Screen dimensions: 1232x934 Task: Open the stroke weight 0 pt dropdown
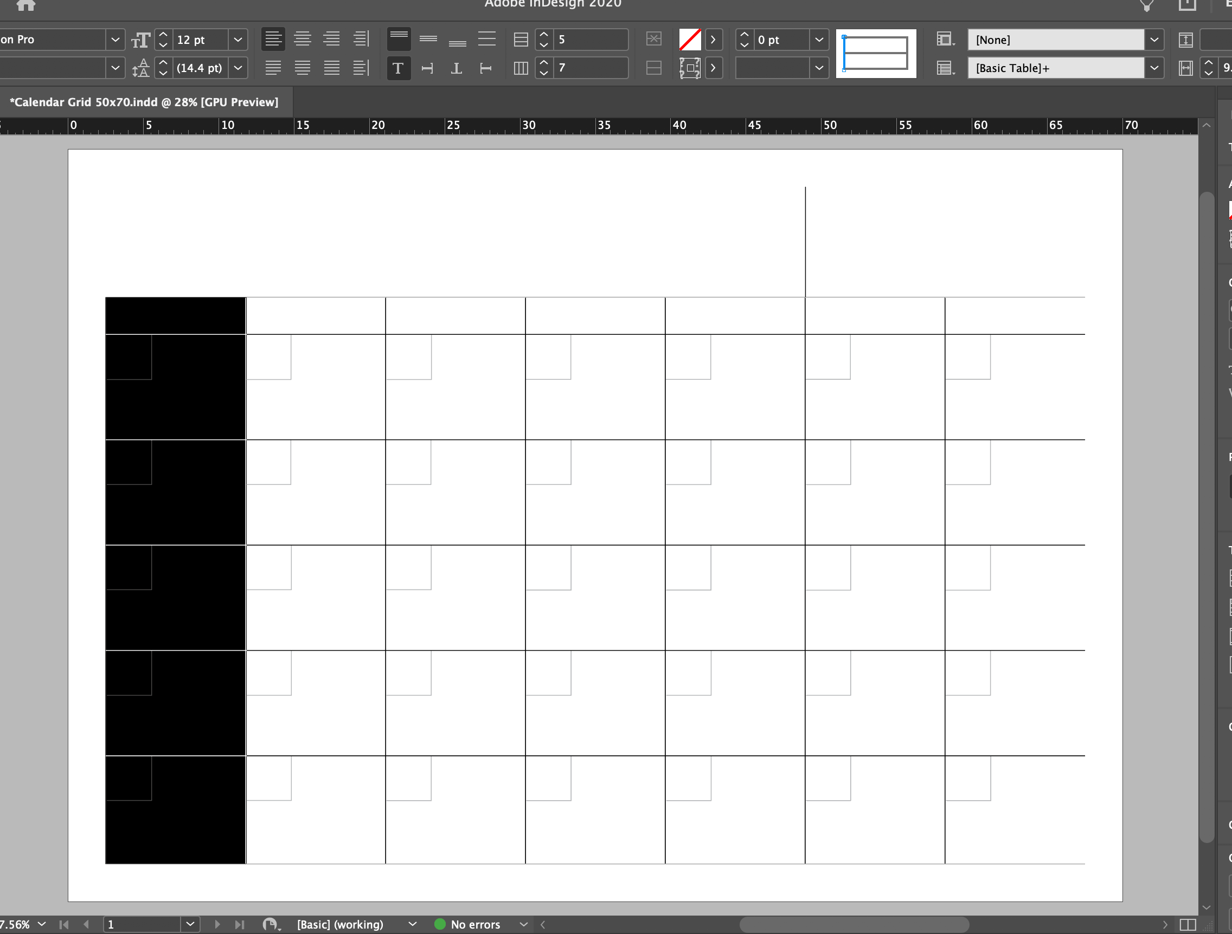pos(819,40)
